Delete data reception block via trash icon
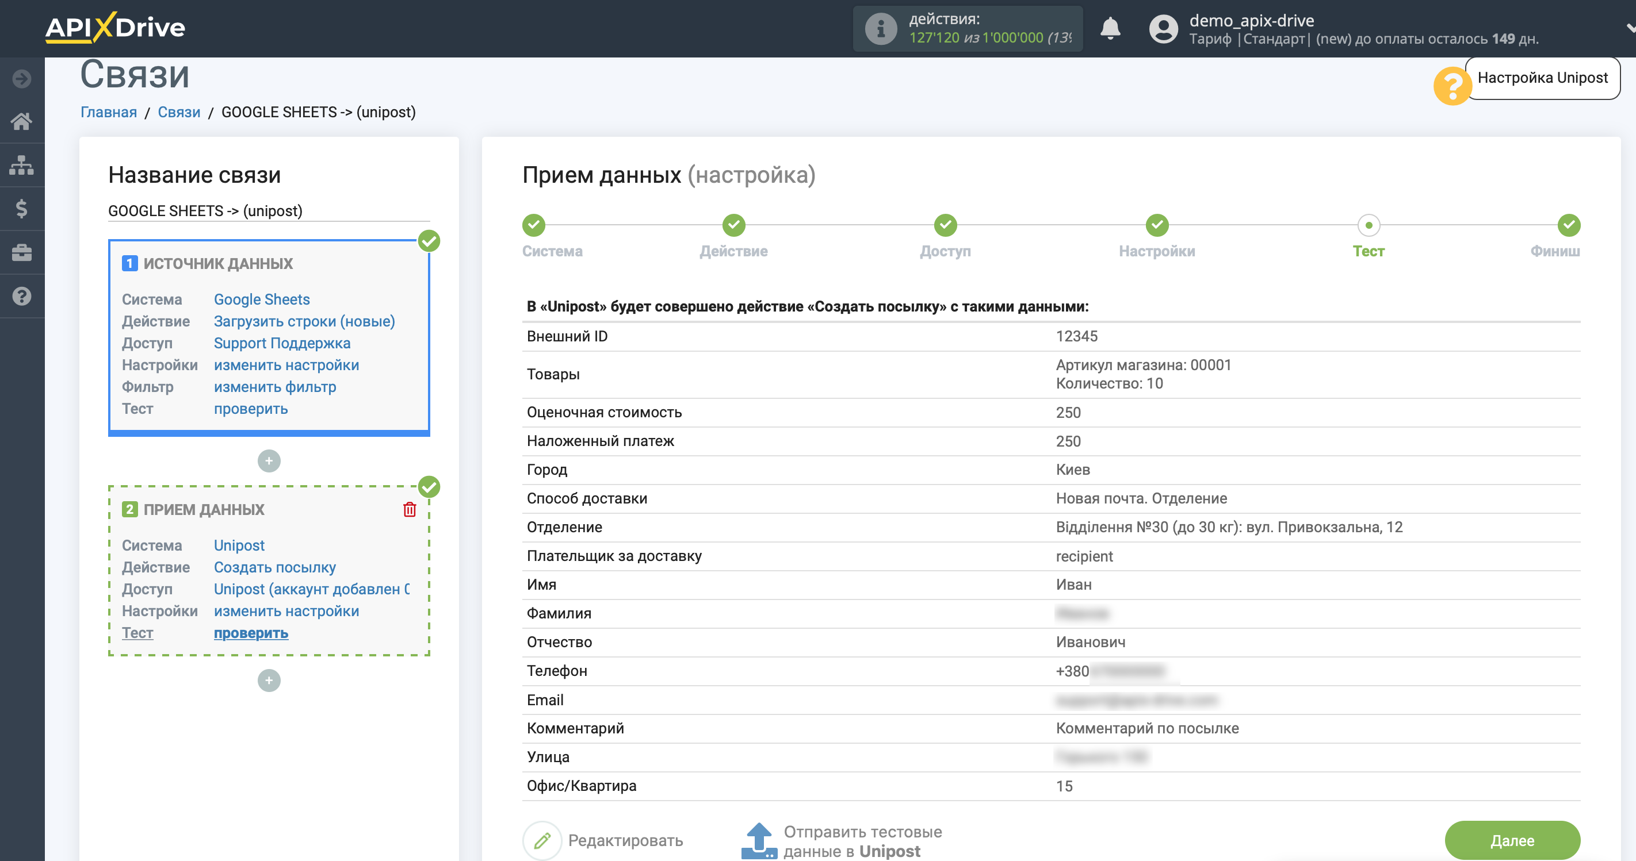1636x861 pixels. [410, 509]
